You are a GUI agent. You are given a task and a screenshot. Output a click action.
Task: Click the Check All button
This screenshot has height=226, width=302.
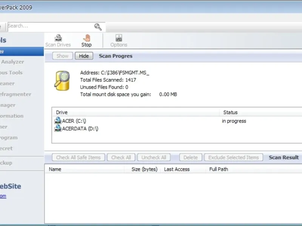pyautogui.click(x=121, y=157)
